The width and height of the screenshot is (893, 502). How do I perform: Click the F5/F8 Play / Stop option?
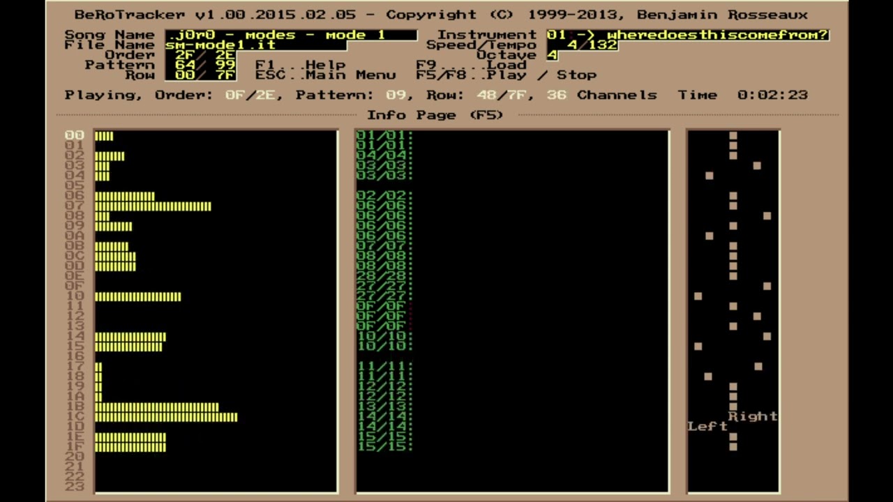(506, 75)
